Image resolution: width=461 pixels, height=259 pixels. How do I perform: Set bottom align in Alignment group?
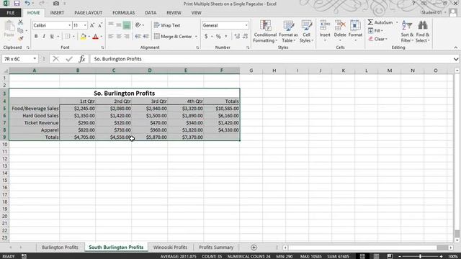[x=127, y=25]
